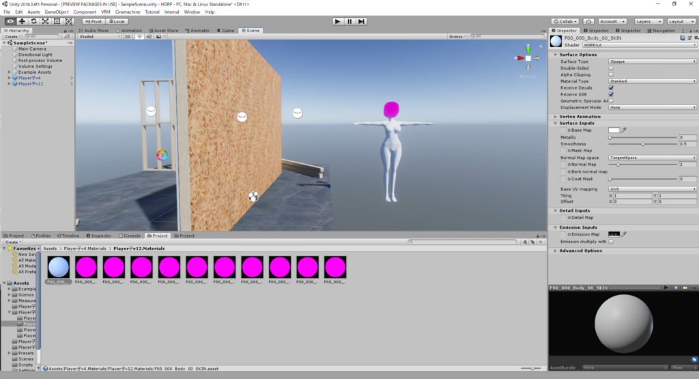Open the Cinemachine menu
Image resolution: width=699 pixels, height=379 pixels.
pos(128,12)
